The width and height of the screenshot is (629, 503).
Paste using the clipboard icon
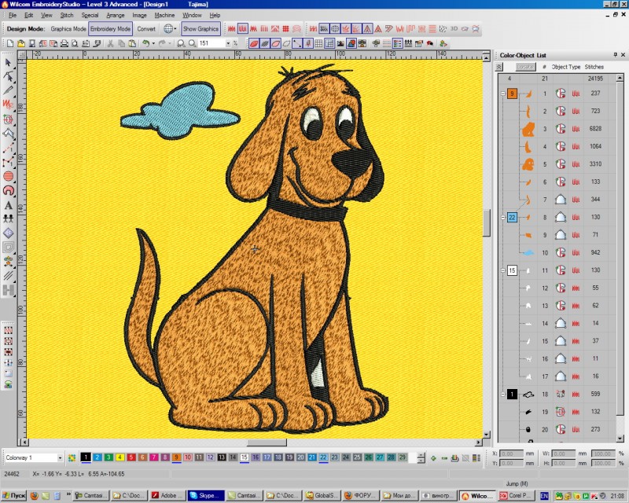coord(132,43)
